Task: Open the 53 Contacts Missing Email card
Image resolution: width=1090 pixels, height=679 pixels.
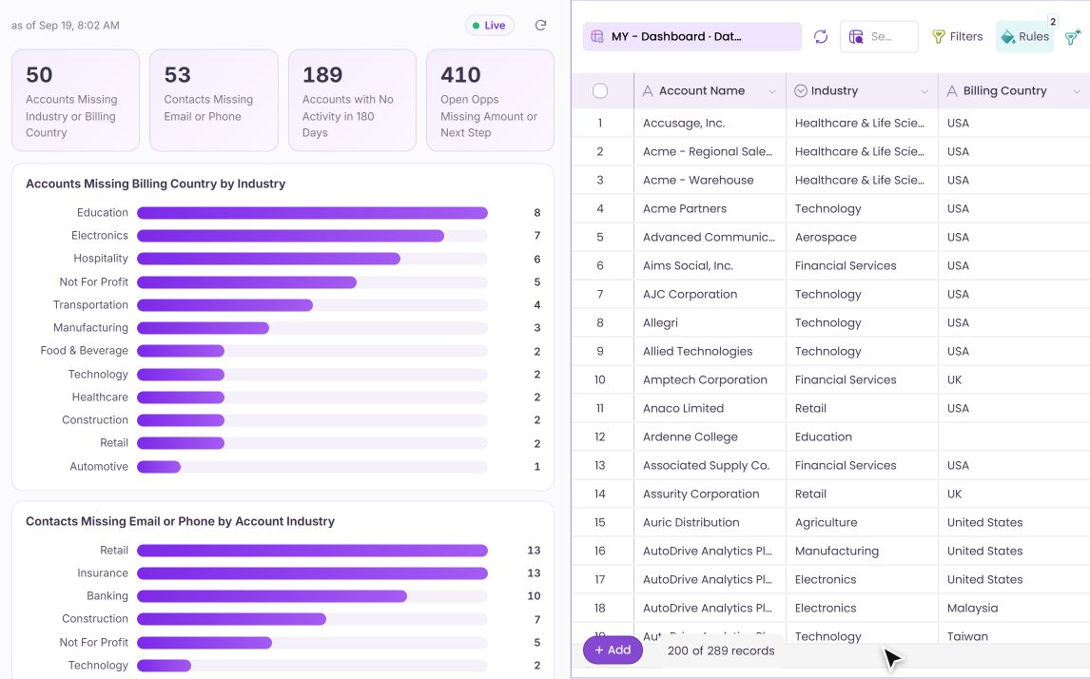Action: click(x=214, y=100)
